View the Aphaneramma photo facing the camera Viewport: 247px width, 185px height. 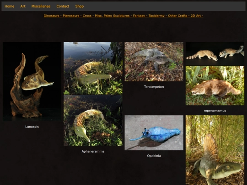click(x=93, y=121)
